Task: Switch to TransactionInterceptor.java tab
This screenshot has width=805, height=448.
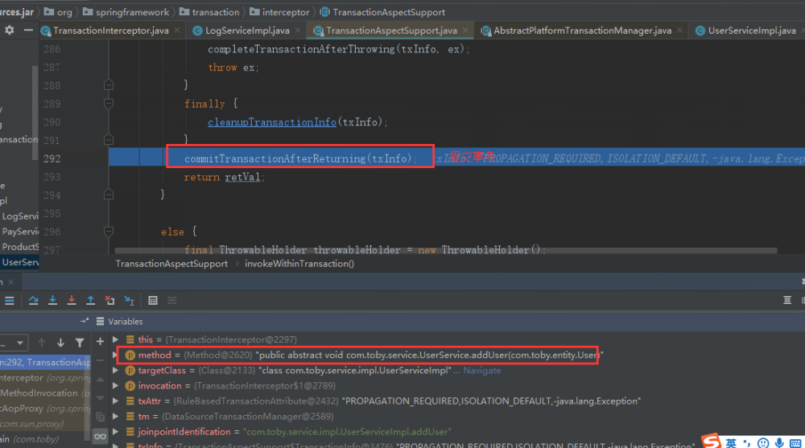Action: point(110,31)
